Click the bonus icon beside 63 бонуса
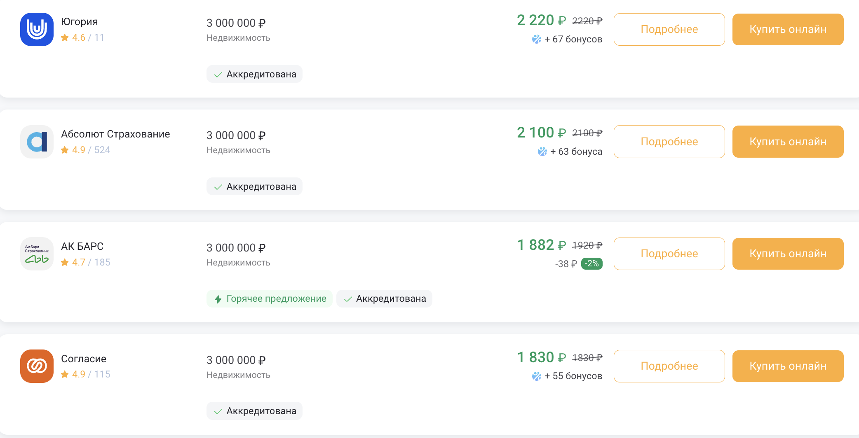The width and height of the screenshot is (859, 438). tap(542, 151)
